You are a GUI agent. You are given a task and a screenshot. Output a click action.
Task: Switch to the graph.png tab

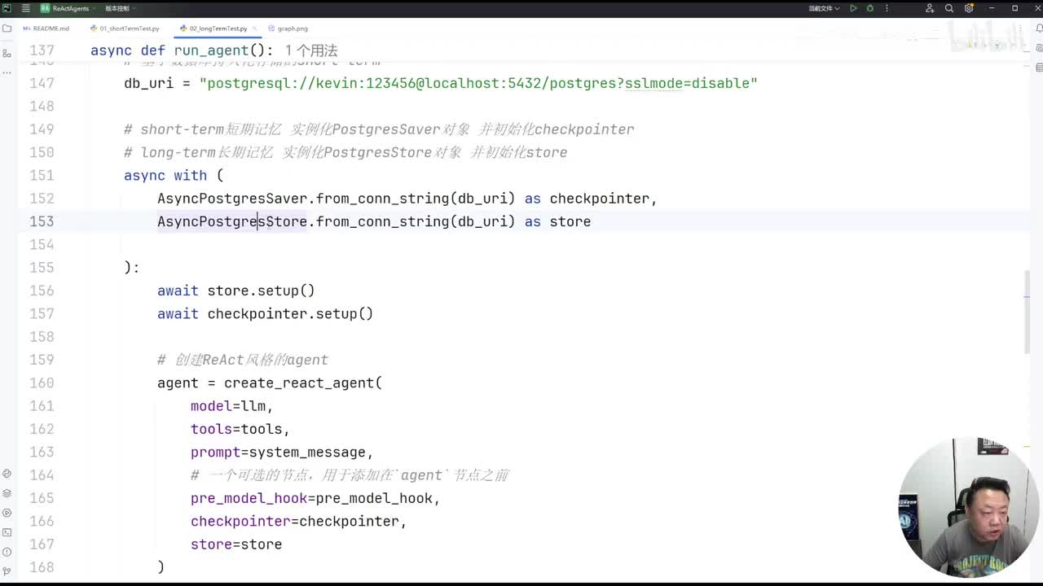[x=288, y=28]
